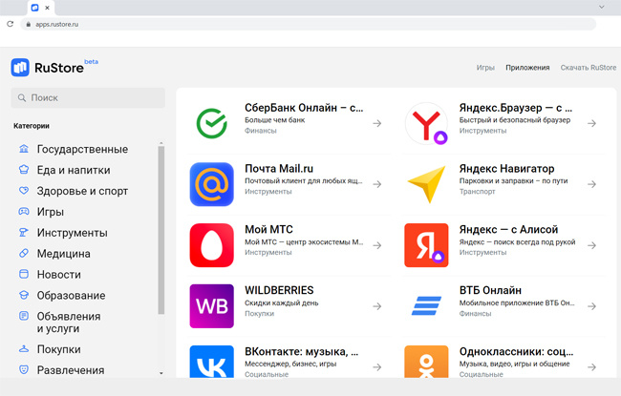Open the Yandex Browser app icon
Image resolution: width=621 pixels, height=396 pixels.
coord(426,123)
